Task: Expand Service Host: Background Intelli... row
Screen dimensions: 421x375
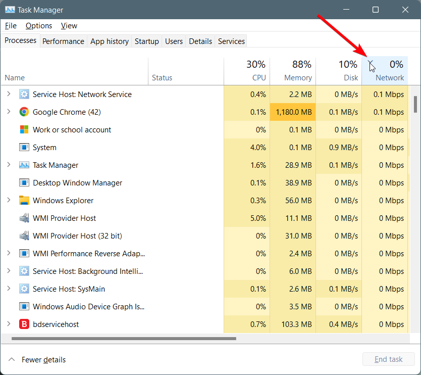Action: click(9, 271)
